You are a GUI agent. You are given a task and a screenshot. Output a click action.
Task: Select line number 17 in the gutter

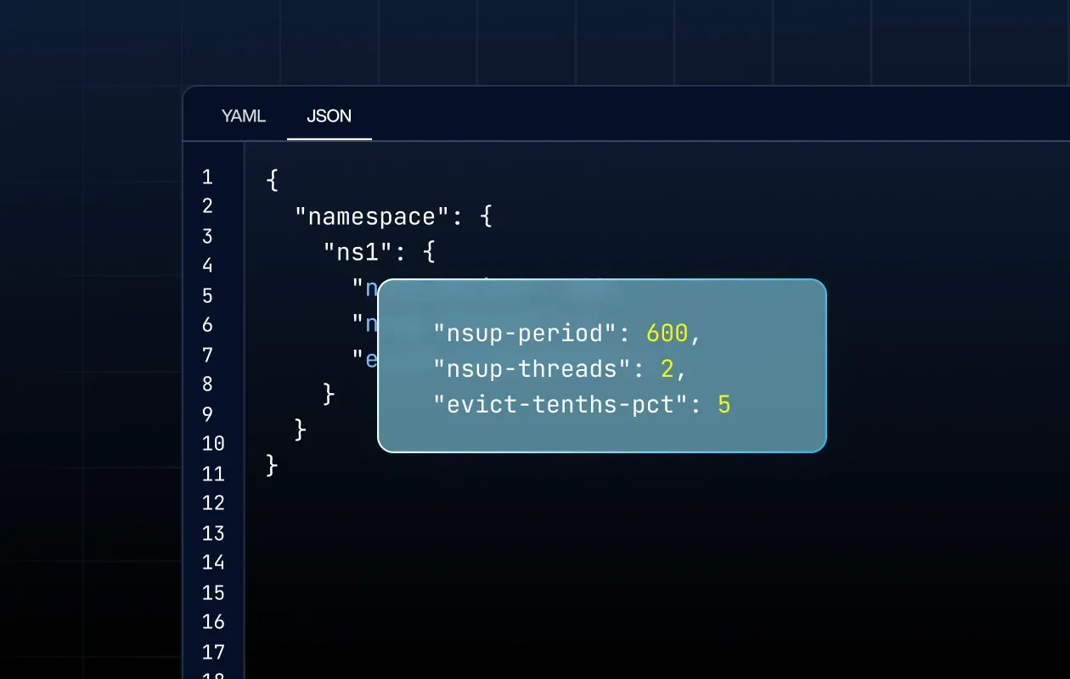(x=213, y=652)
